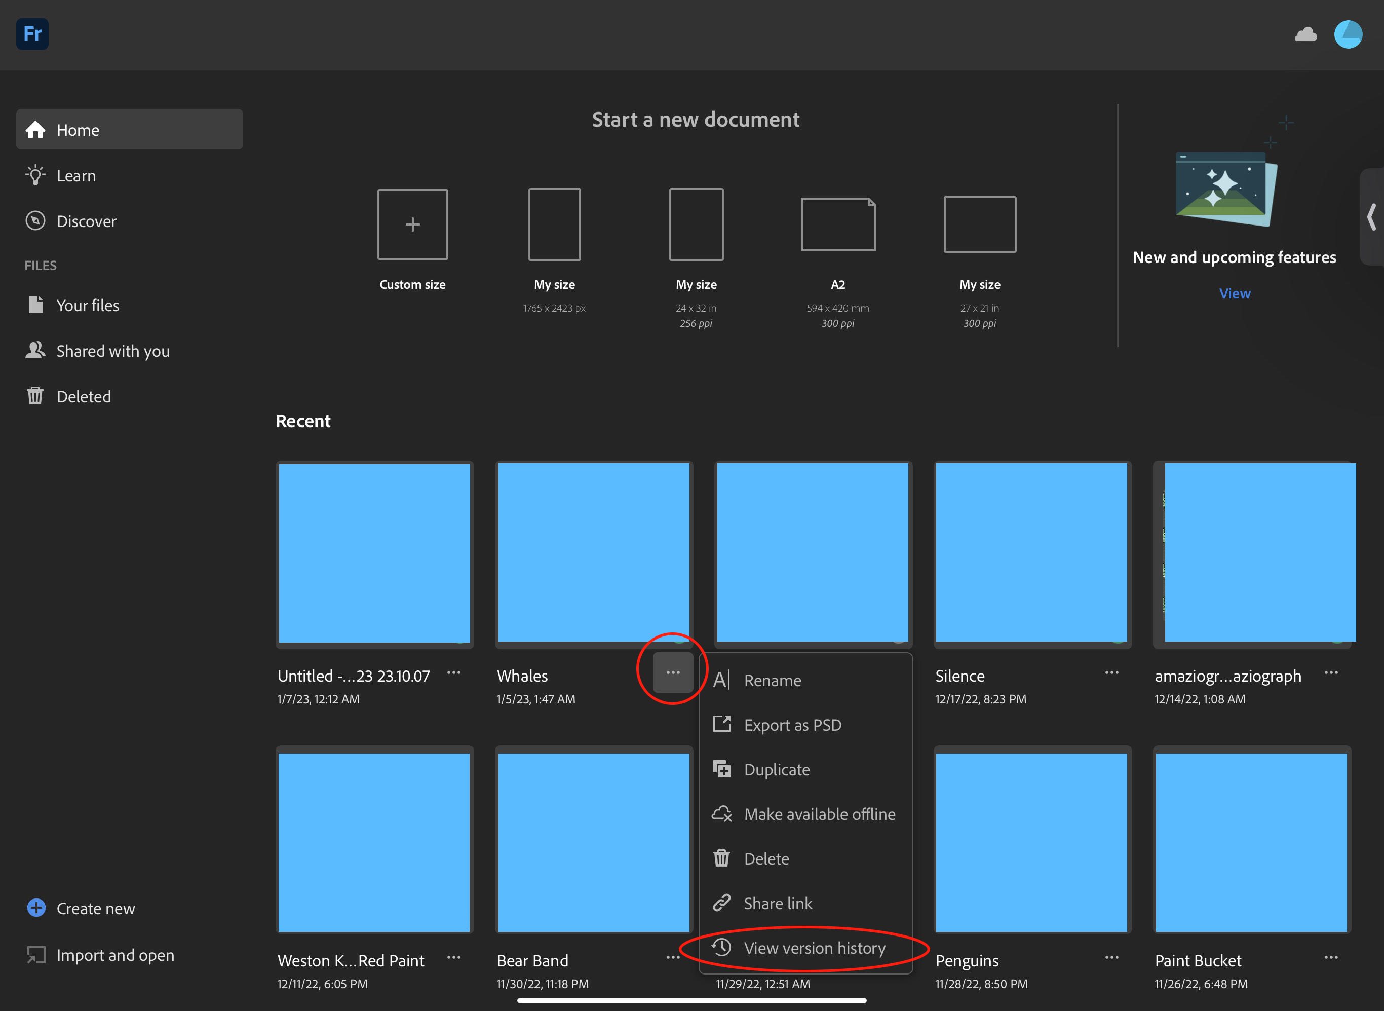Screen dimensions: 1384x1011
Task: Click the Create new plus icon
Action: point(36,908)
